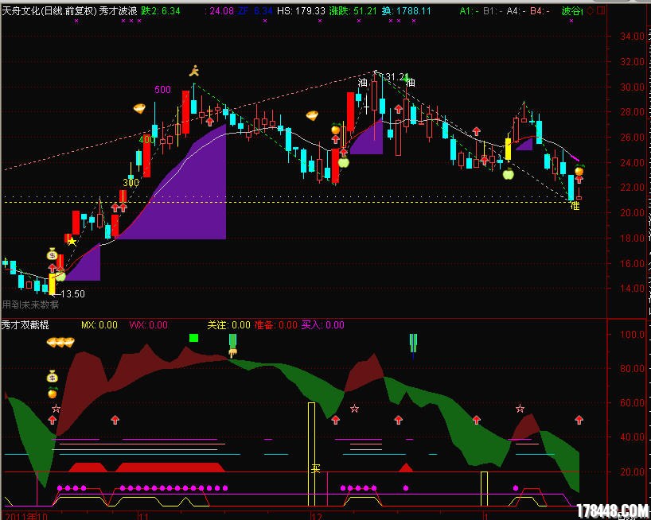Click the orange fruit icon in indicator panel
The width and height of the screenshot is (651, 520).
point(53,392)
